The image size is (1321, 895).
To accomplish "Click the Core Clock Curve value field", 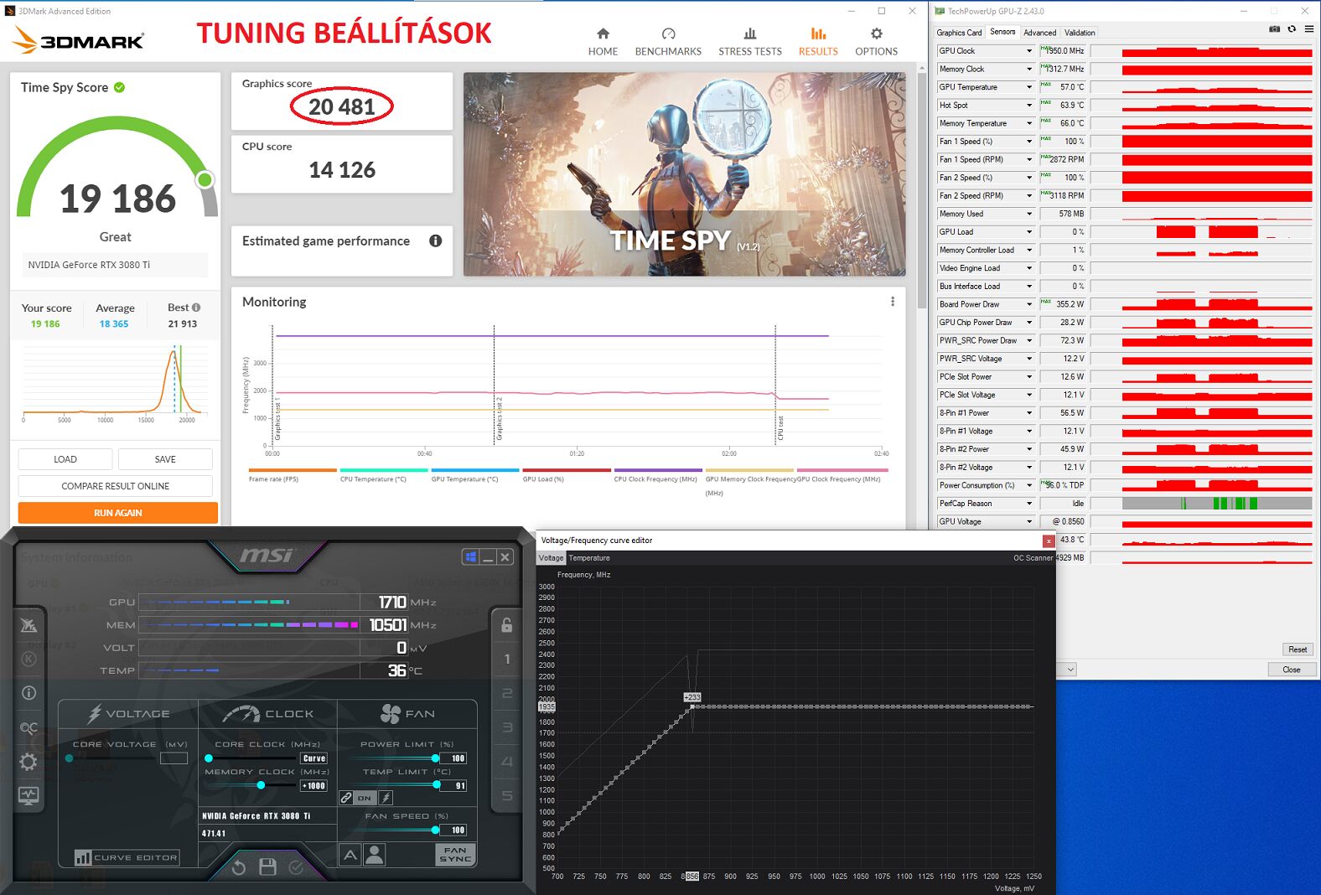I will point(314,758).
